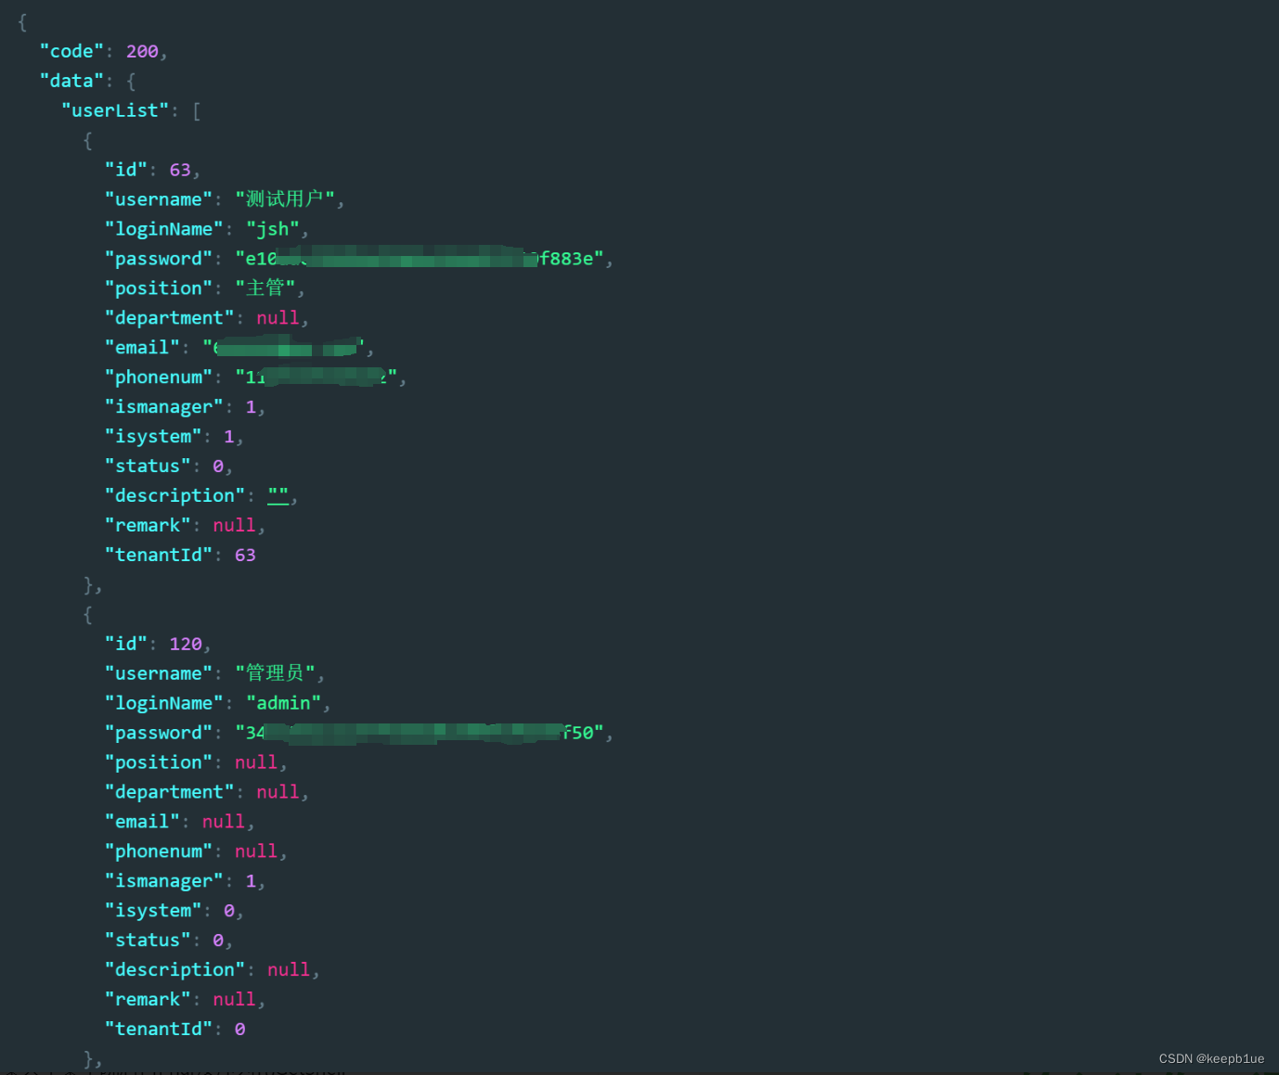The height and width of the screenshot is (1075, 1279).
Task: Click the username value "测试用户"
Action: pos(285,199)
